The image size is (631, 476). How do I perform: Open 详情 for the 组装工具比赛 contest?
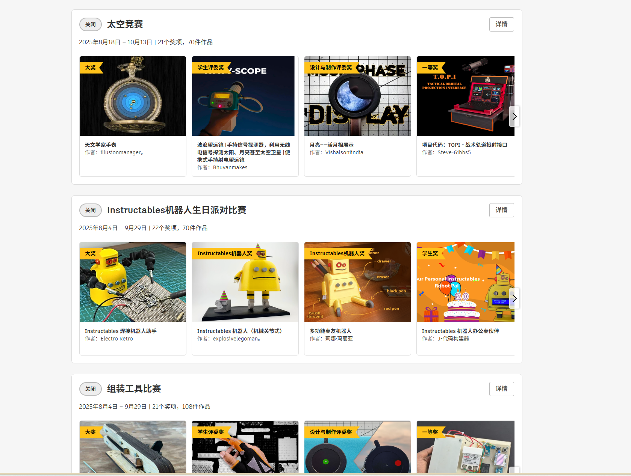[x=501, y=389]
